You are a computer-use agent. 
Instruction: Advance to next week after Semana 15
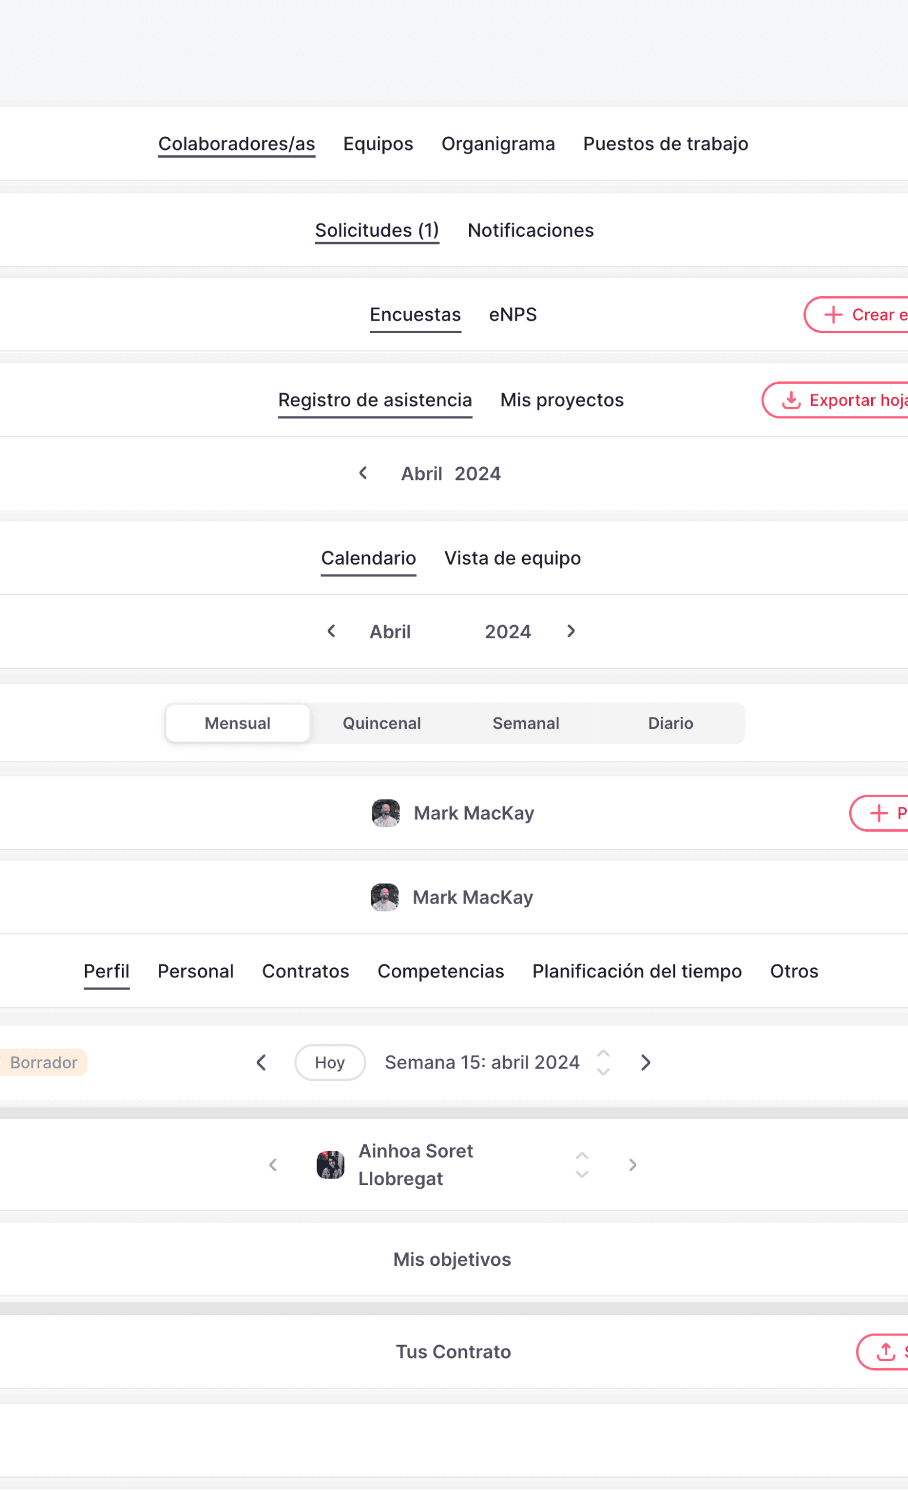coord(646,1062)
